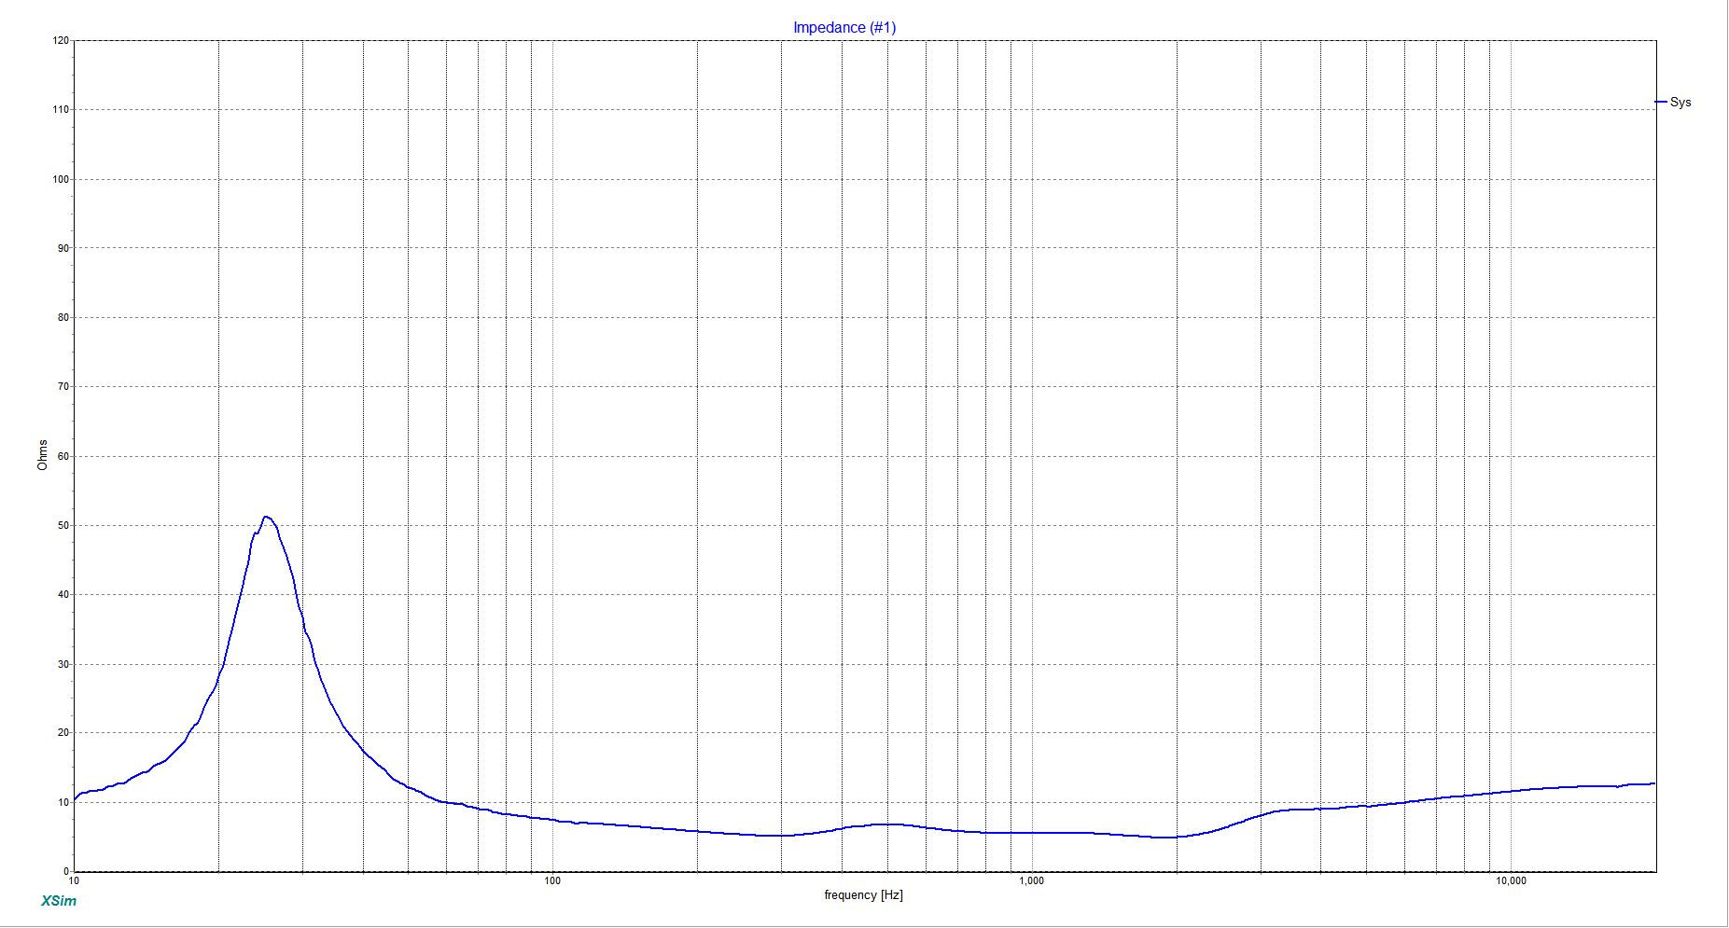Click the '30' value on the Ohms axis
This screenshot has height=928, width=1729.
[63, 664]
